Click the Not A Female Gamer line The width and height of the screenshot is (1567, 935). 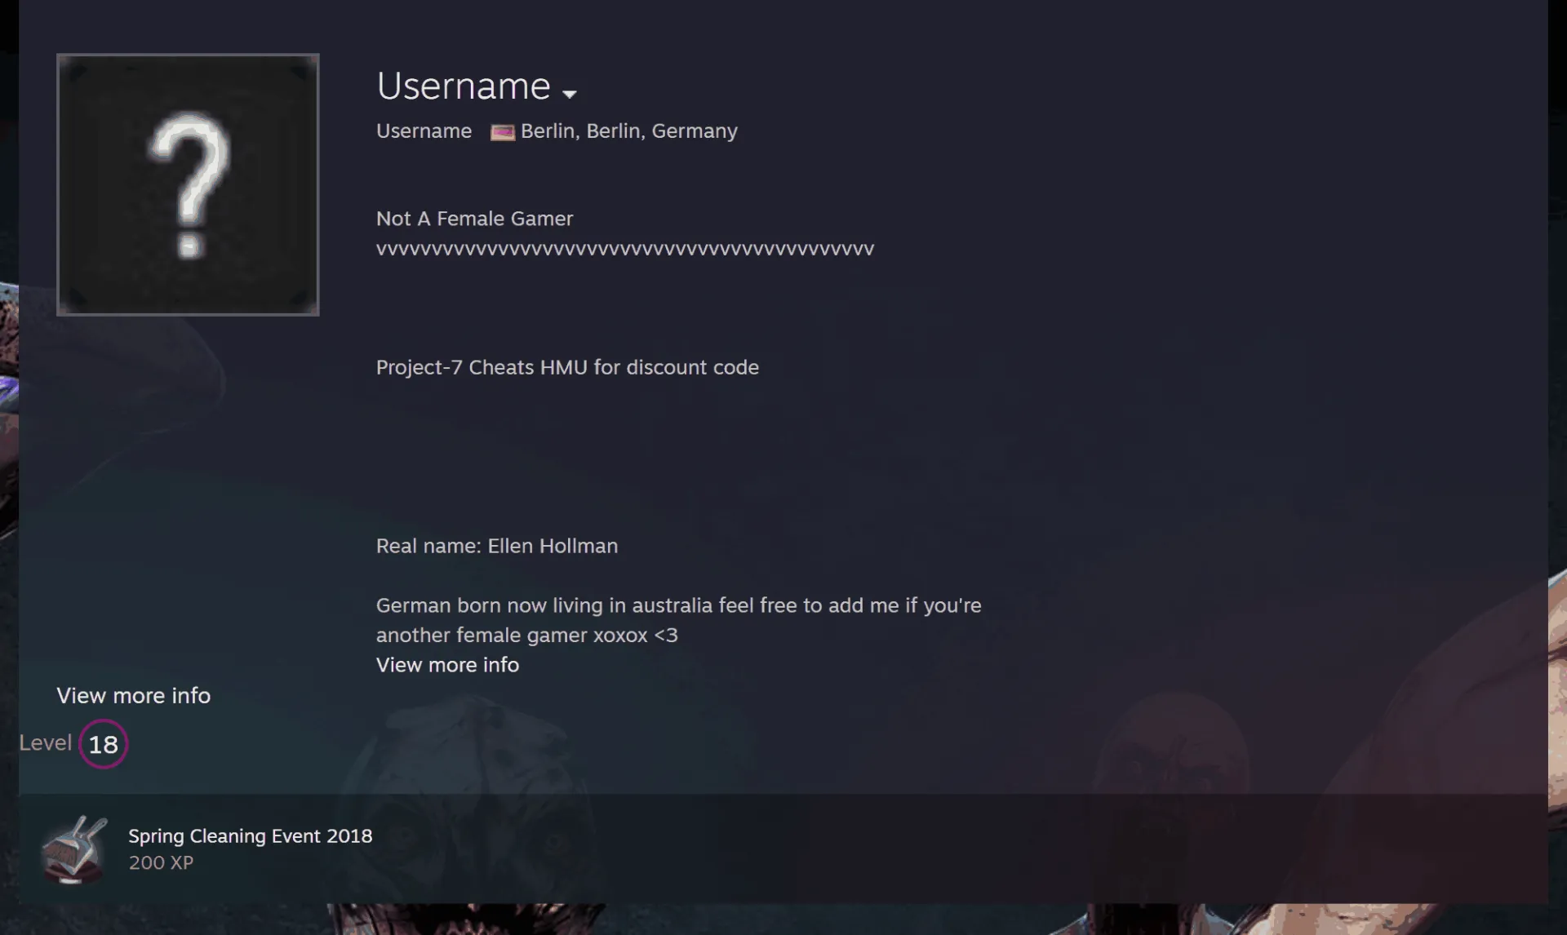(474, 219)
